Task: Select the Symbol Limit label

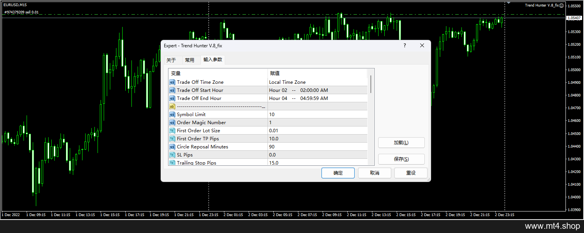Action: click(191, 115)
